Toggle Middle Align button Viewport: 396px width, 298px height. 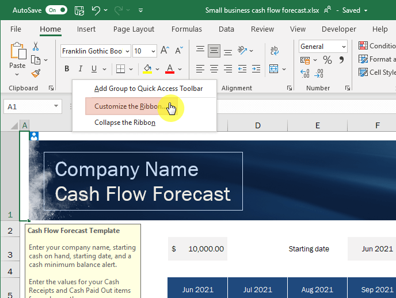(x=214, y=51)
